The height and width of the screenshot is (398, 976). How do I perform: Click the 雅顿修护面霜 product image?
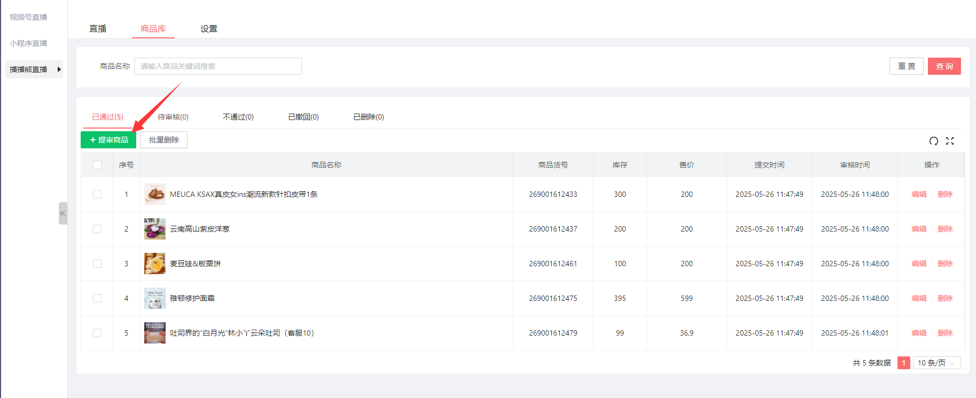(x=154, y=298)
